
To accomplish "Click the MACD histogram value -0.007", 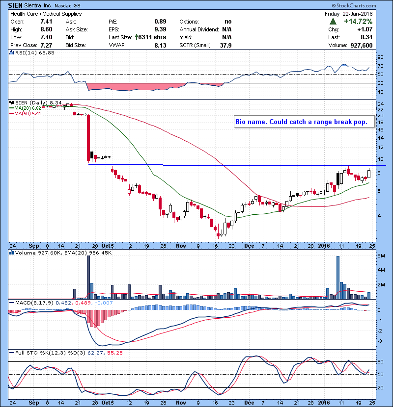I will 104,303.
